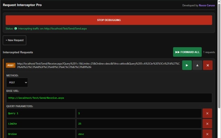
Task: Edit the Limite value field containing 25
Action: [139, 124]
